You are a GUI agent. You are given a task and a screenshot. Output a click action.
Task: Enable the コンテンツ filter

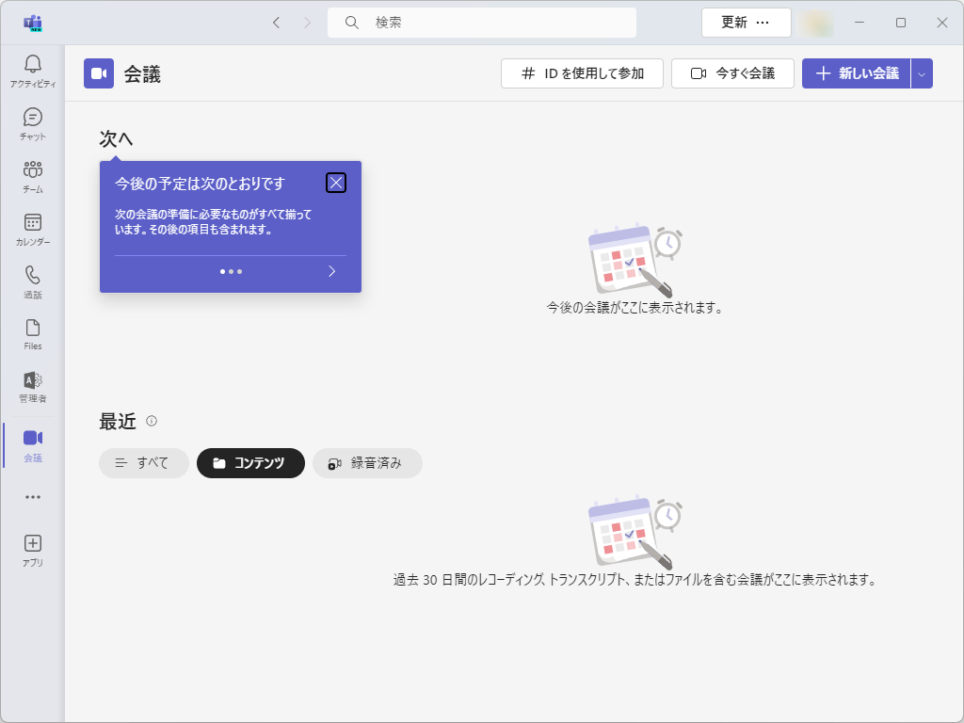pos(250,463)
